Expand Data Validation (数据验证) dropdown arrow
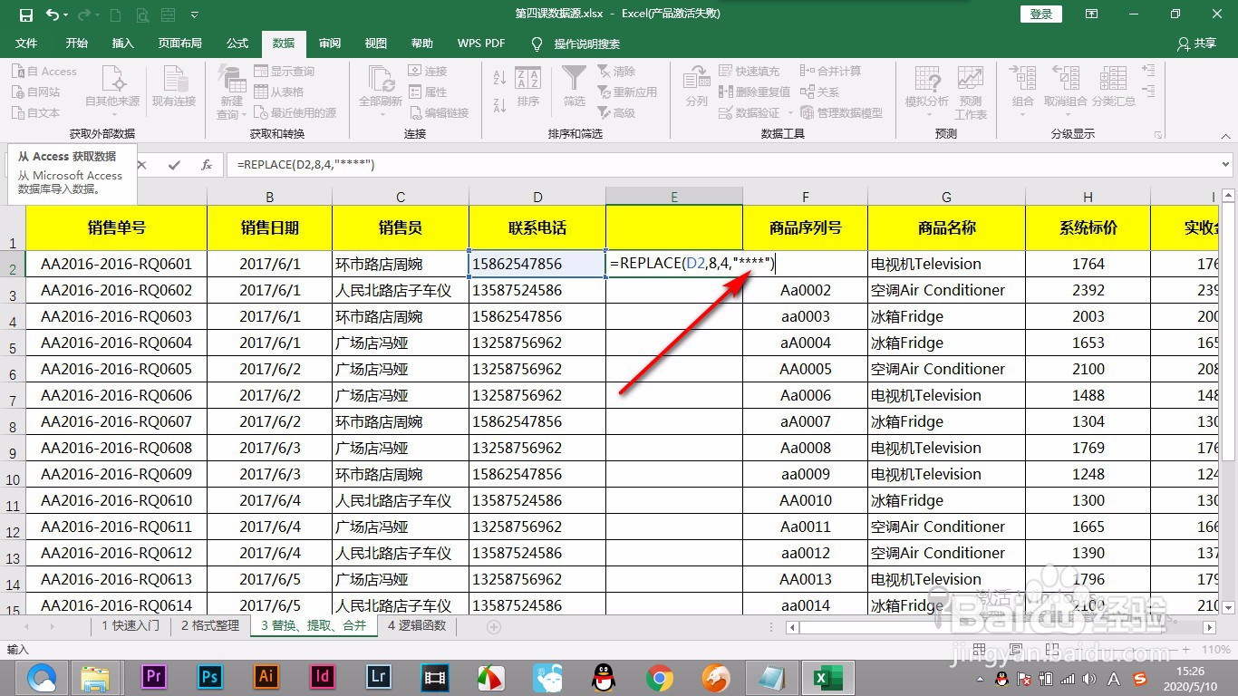The image size is (1238, 696). 790,113
